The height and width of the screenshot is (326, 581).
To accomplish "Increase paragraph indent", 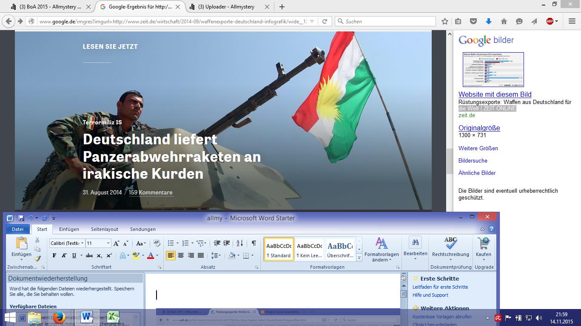I will pos(227,243).
